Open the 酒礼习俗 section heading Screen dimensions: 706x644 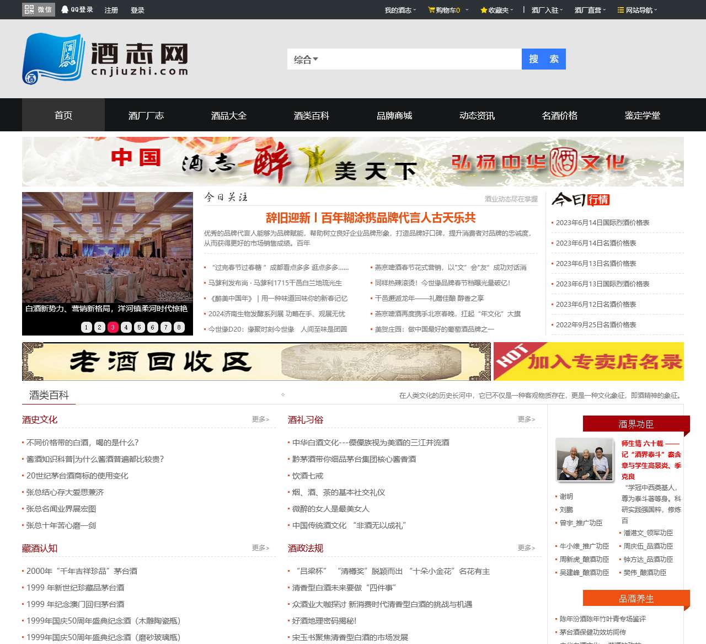pyautogui.click(x=306, y=420)
